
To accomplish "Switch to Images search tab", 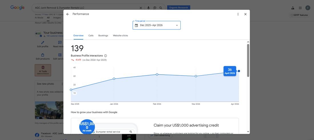I will pyautogui.click(x=57, y=18).
